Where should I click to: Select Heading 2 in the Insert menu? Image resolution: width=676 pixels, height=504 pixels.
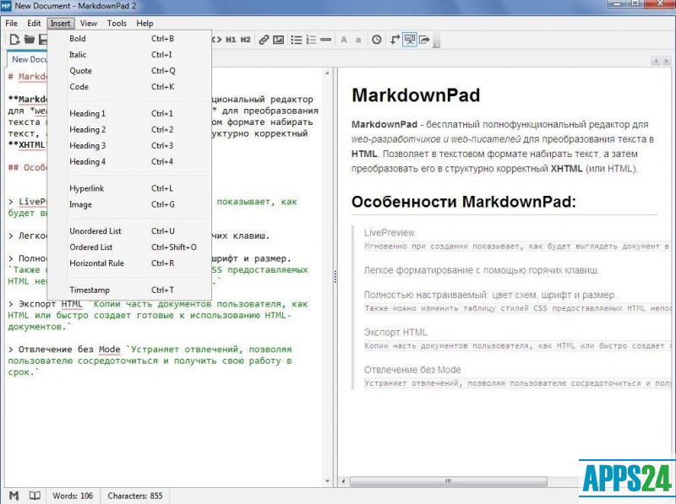(x=129, y=130)
